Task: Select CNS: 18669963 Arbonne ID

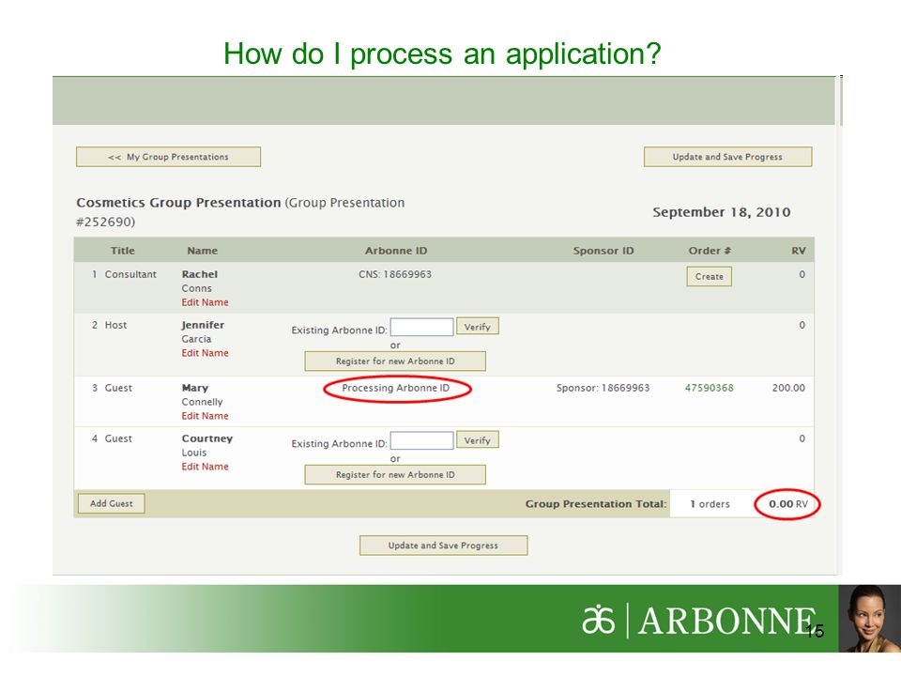Action: (395, 274)
